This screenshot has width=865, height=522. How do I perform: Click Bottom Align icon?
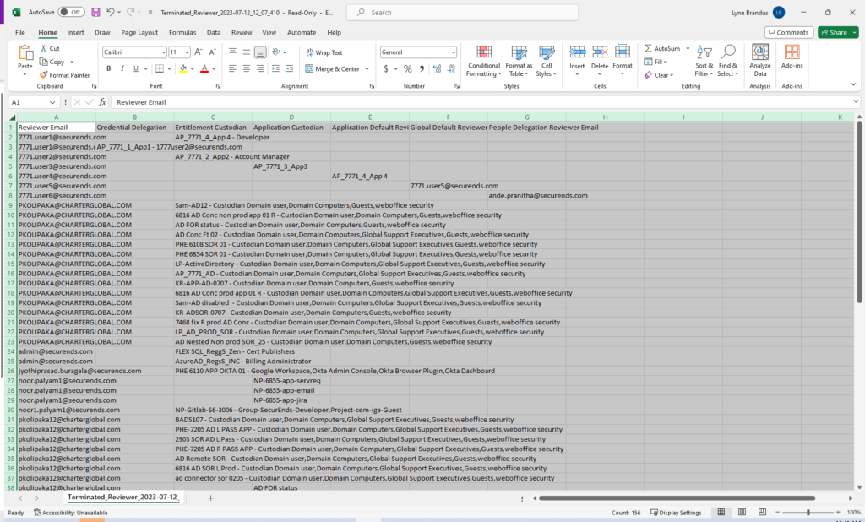[x=260, y=52]
